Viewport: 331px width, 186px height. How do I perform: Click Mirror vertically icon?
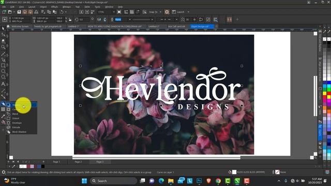pyautogui.click(x=104, y=20)
